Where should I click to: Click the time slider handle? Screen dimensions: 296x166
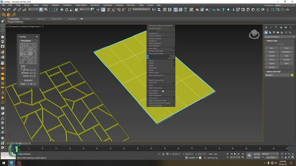[18, 143]
